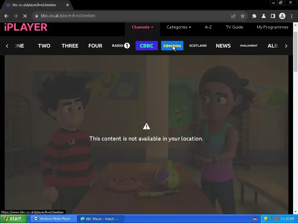
Task: Minimize the Chrome window
Action: point(274,3)
